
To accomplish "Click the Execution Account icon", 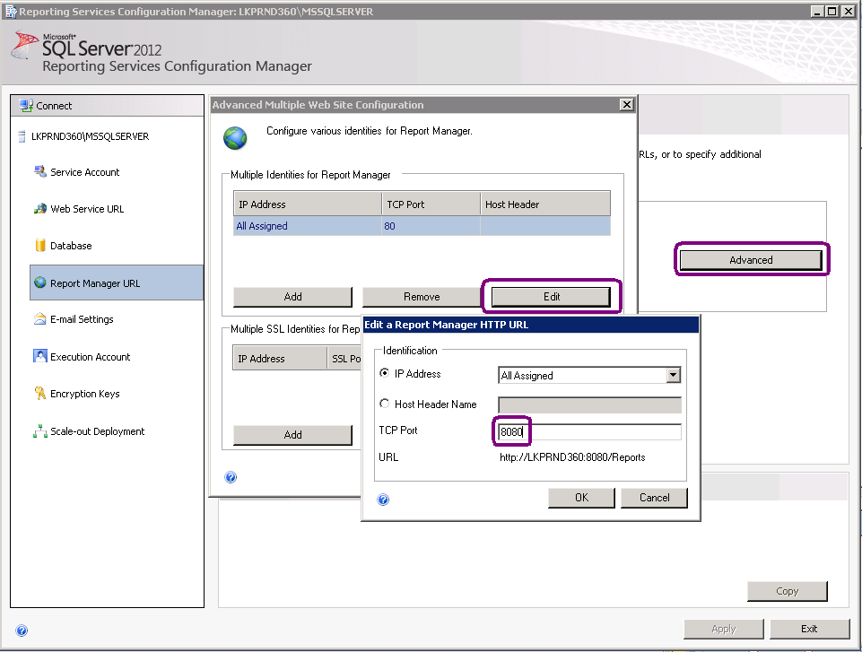I will (40, 356).
